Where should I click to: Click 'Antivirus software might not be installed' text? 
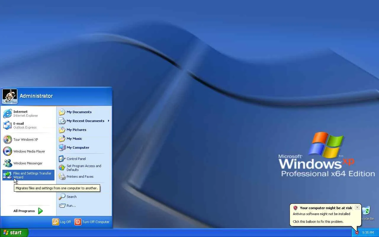tap(322, 214)
